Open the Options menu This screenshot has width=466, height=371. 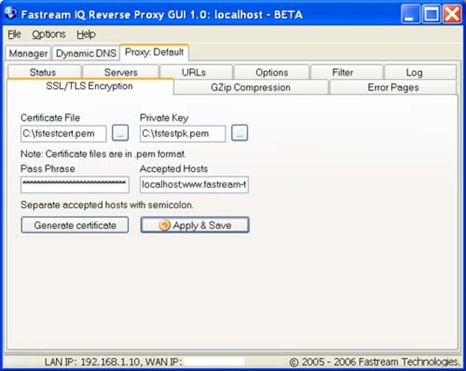(49, 34)
